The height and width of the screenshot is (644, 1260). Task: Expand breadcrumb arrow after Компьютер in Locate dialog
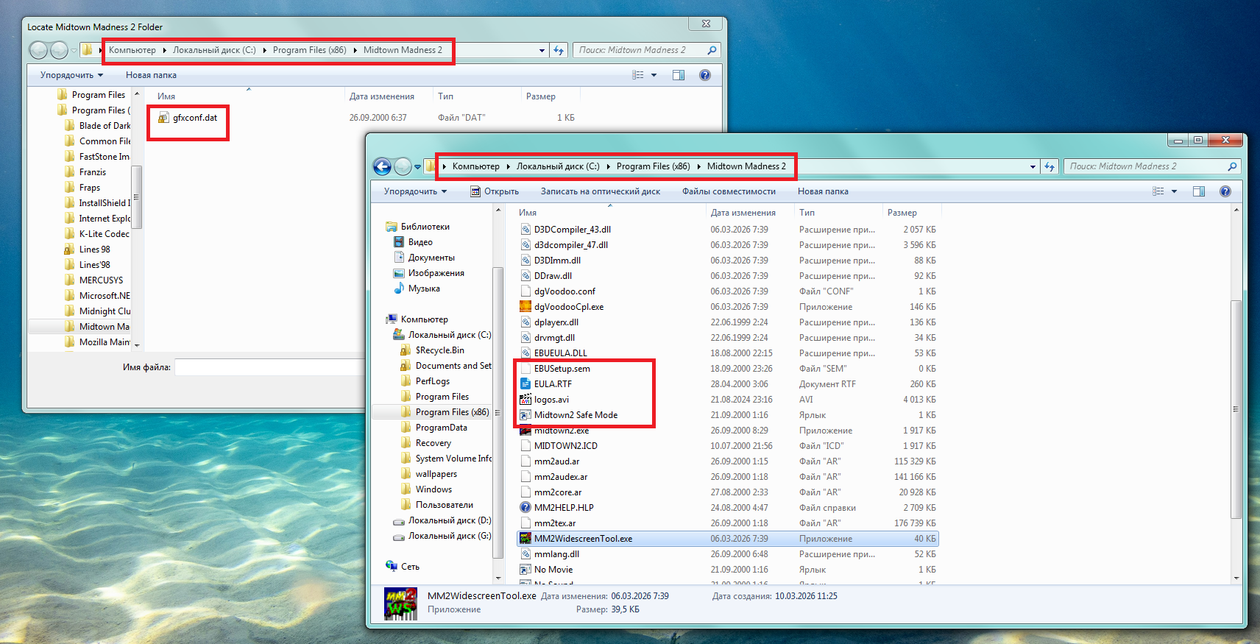coord(164,51)
